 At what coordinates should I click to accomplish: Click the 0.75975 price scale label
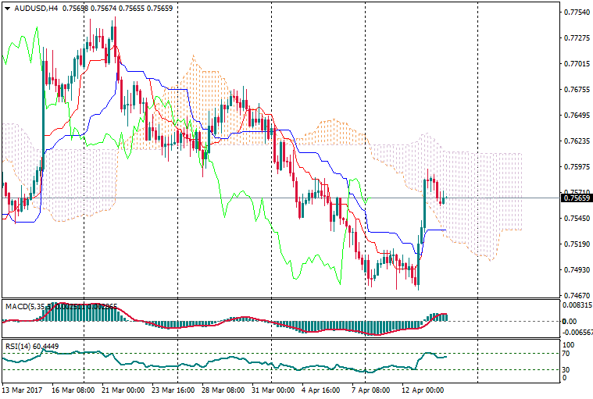[x=577, y=167]
